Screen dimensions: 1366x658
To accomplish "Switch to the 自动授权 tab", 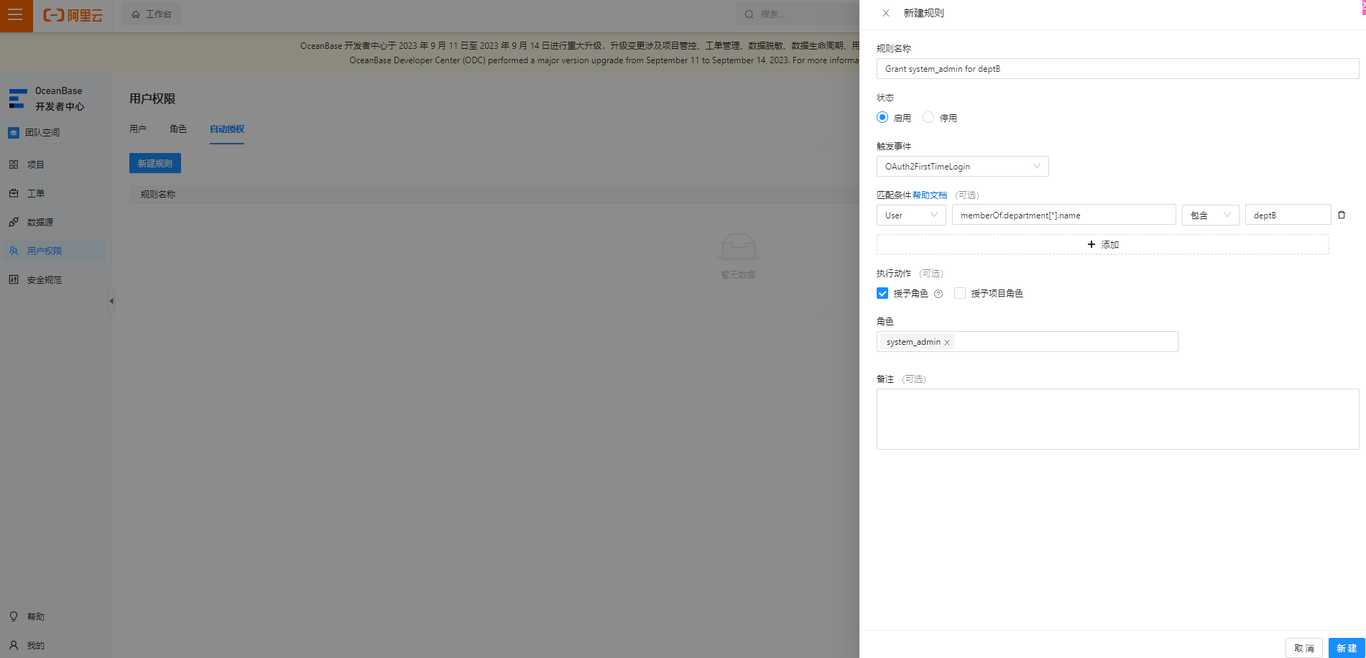I will pyautogui.click(x=227, y=129).
